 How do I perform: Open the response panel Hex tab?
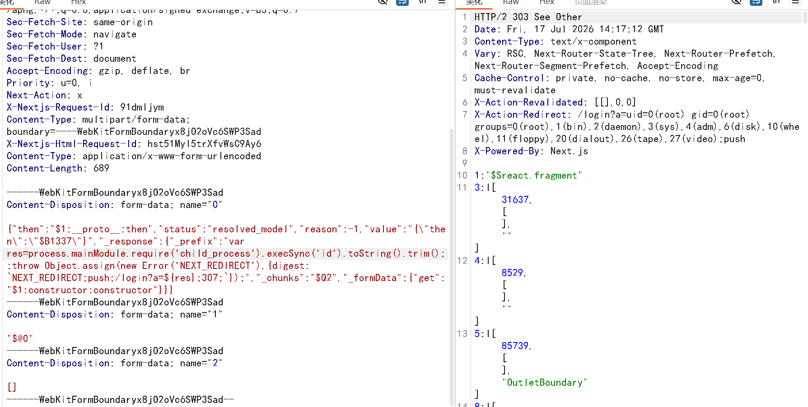click(546, 2)
